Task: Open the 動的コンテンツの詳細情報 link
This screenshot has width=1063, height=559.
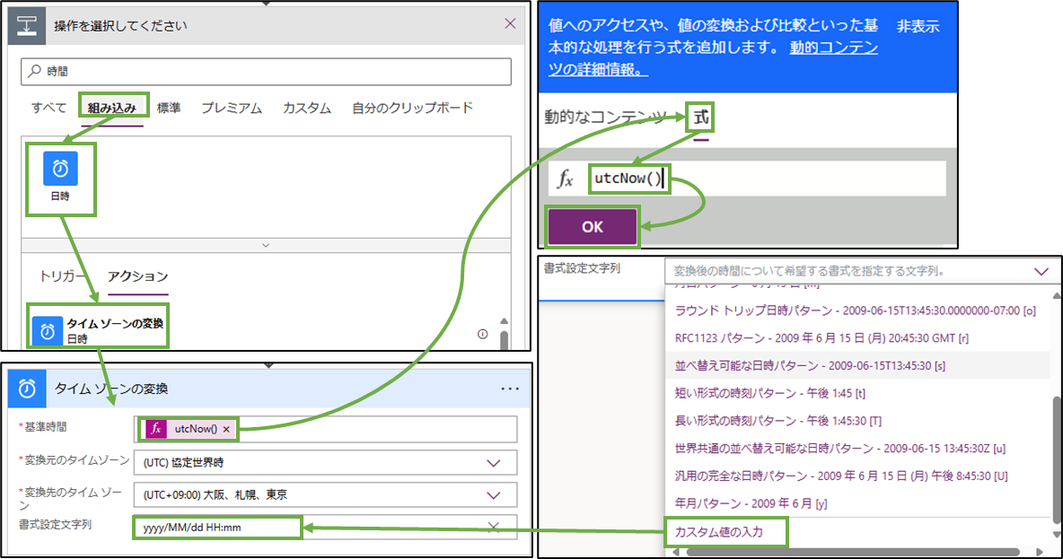Action: pyautogui.click(x=713, y=58)
